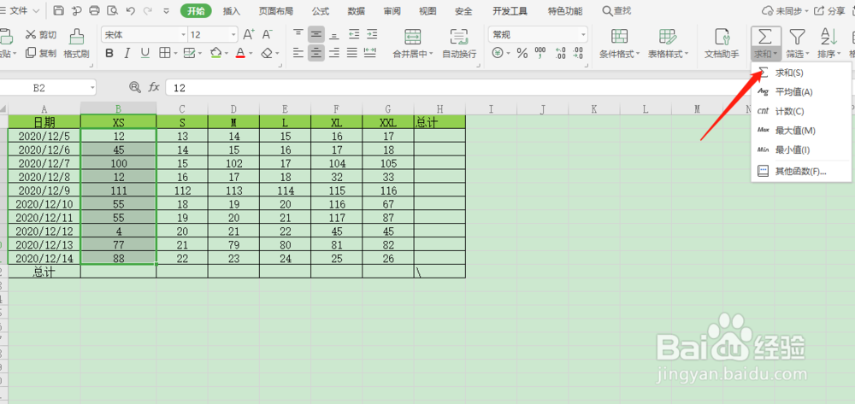The image size is (855, 404).
Task: Click the Print icon in quick access toolbar
Action: click(x=94, y=10)
